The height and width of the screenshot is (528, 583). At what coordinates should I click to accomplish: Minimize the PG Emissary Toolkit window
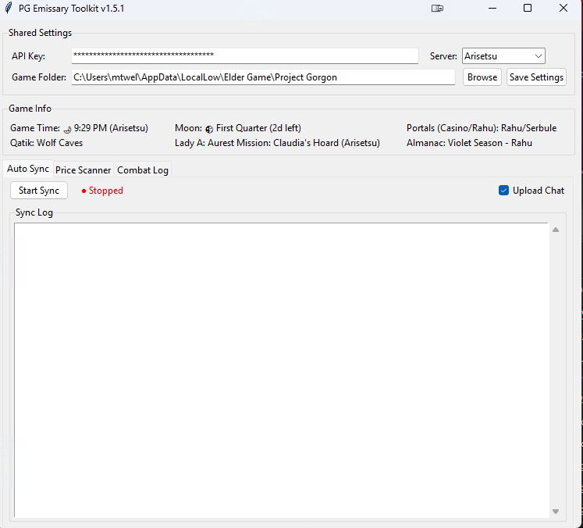492,9
